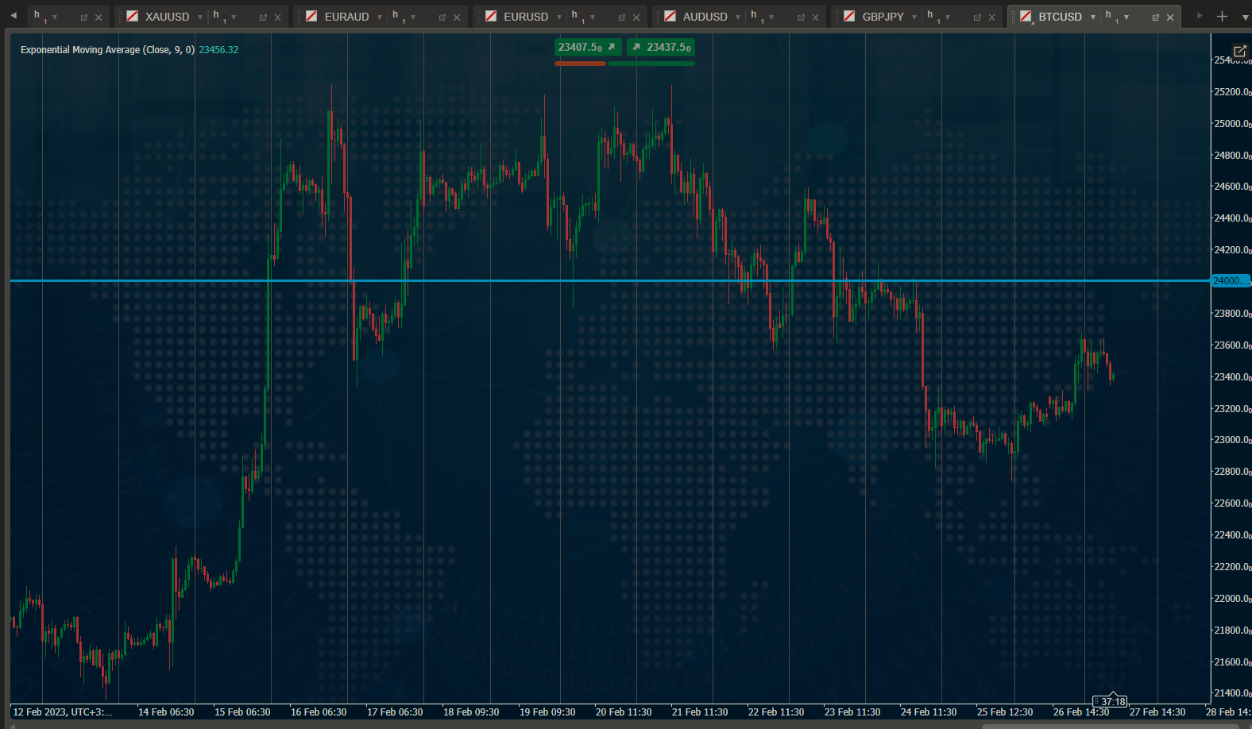The image size is (1252, 729).
Task: Sell BTCUSD at 23407.5
Action: pos(587,47)
